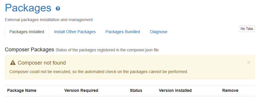Image resolution: width=261 pixels, height=108 pixels.
Task: Click the Composer not found heading text
Action: pyautogui.click(x=42, y=63)
